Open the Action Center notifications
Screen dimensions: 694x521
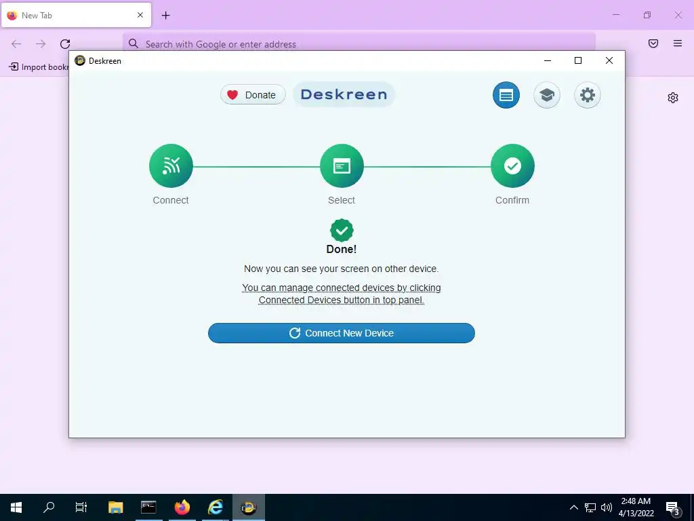tap(673, 508)
